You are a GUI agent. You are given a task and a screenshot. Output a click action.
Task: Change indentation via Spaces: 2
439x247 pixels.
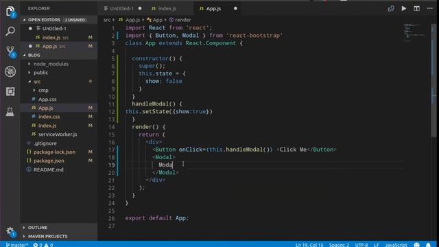click(x=339, y=245)
